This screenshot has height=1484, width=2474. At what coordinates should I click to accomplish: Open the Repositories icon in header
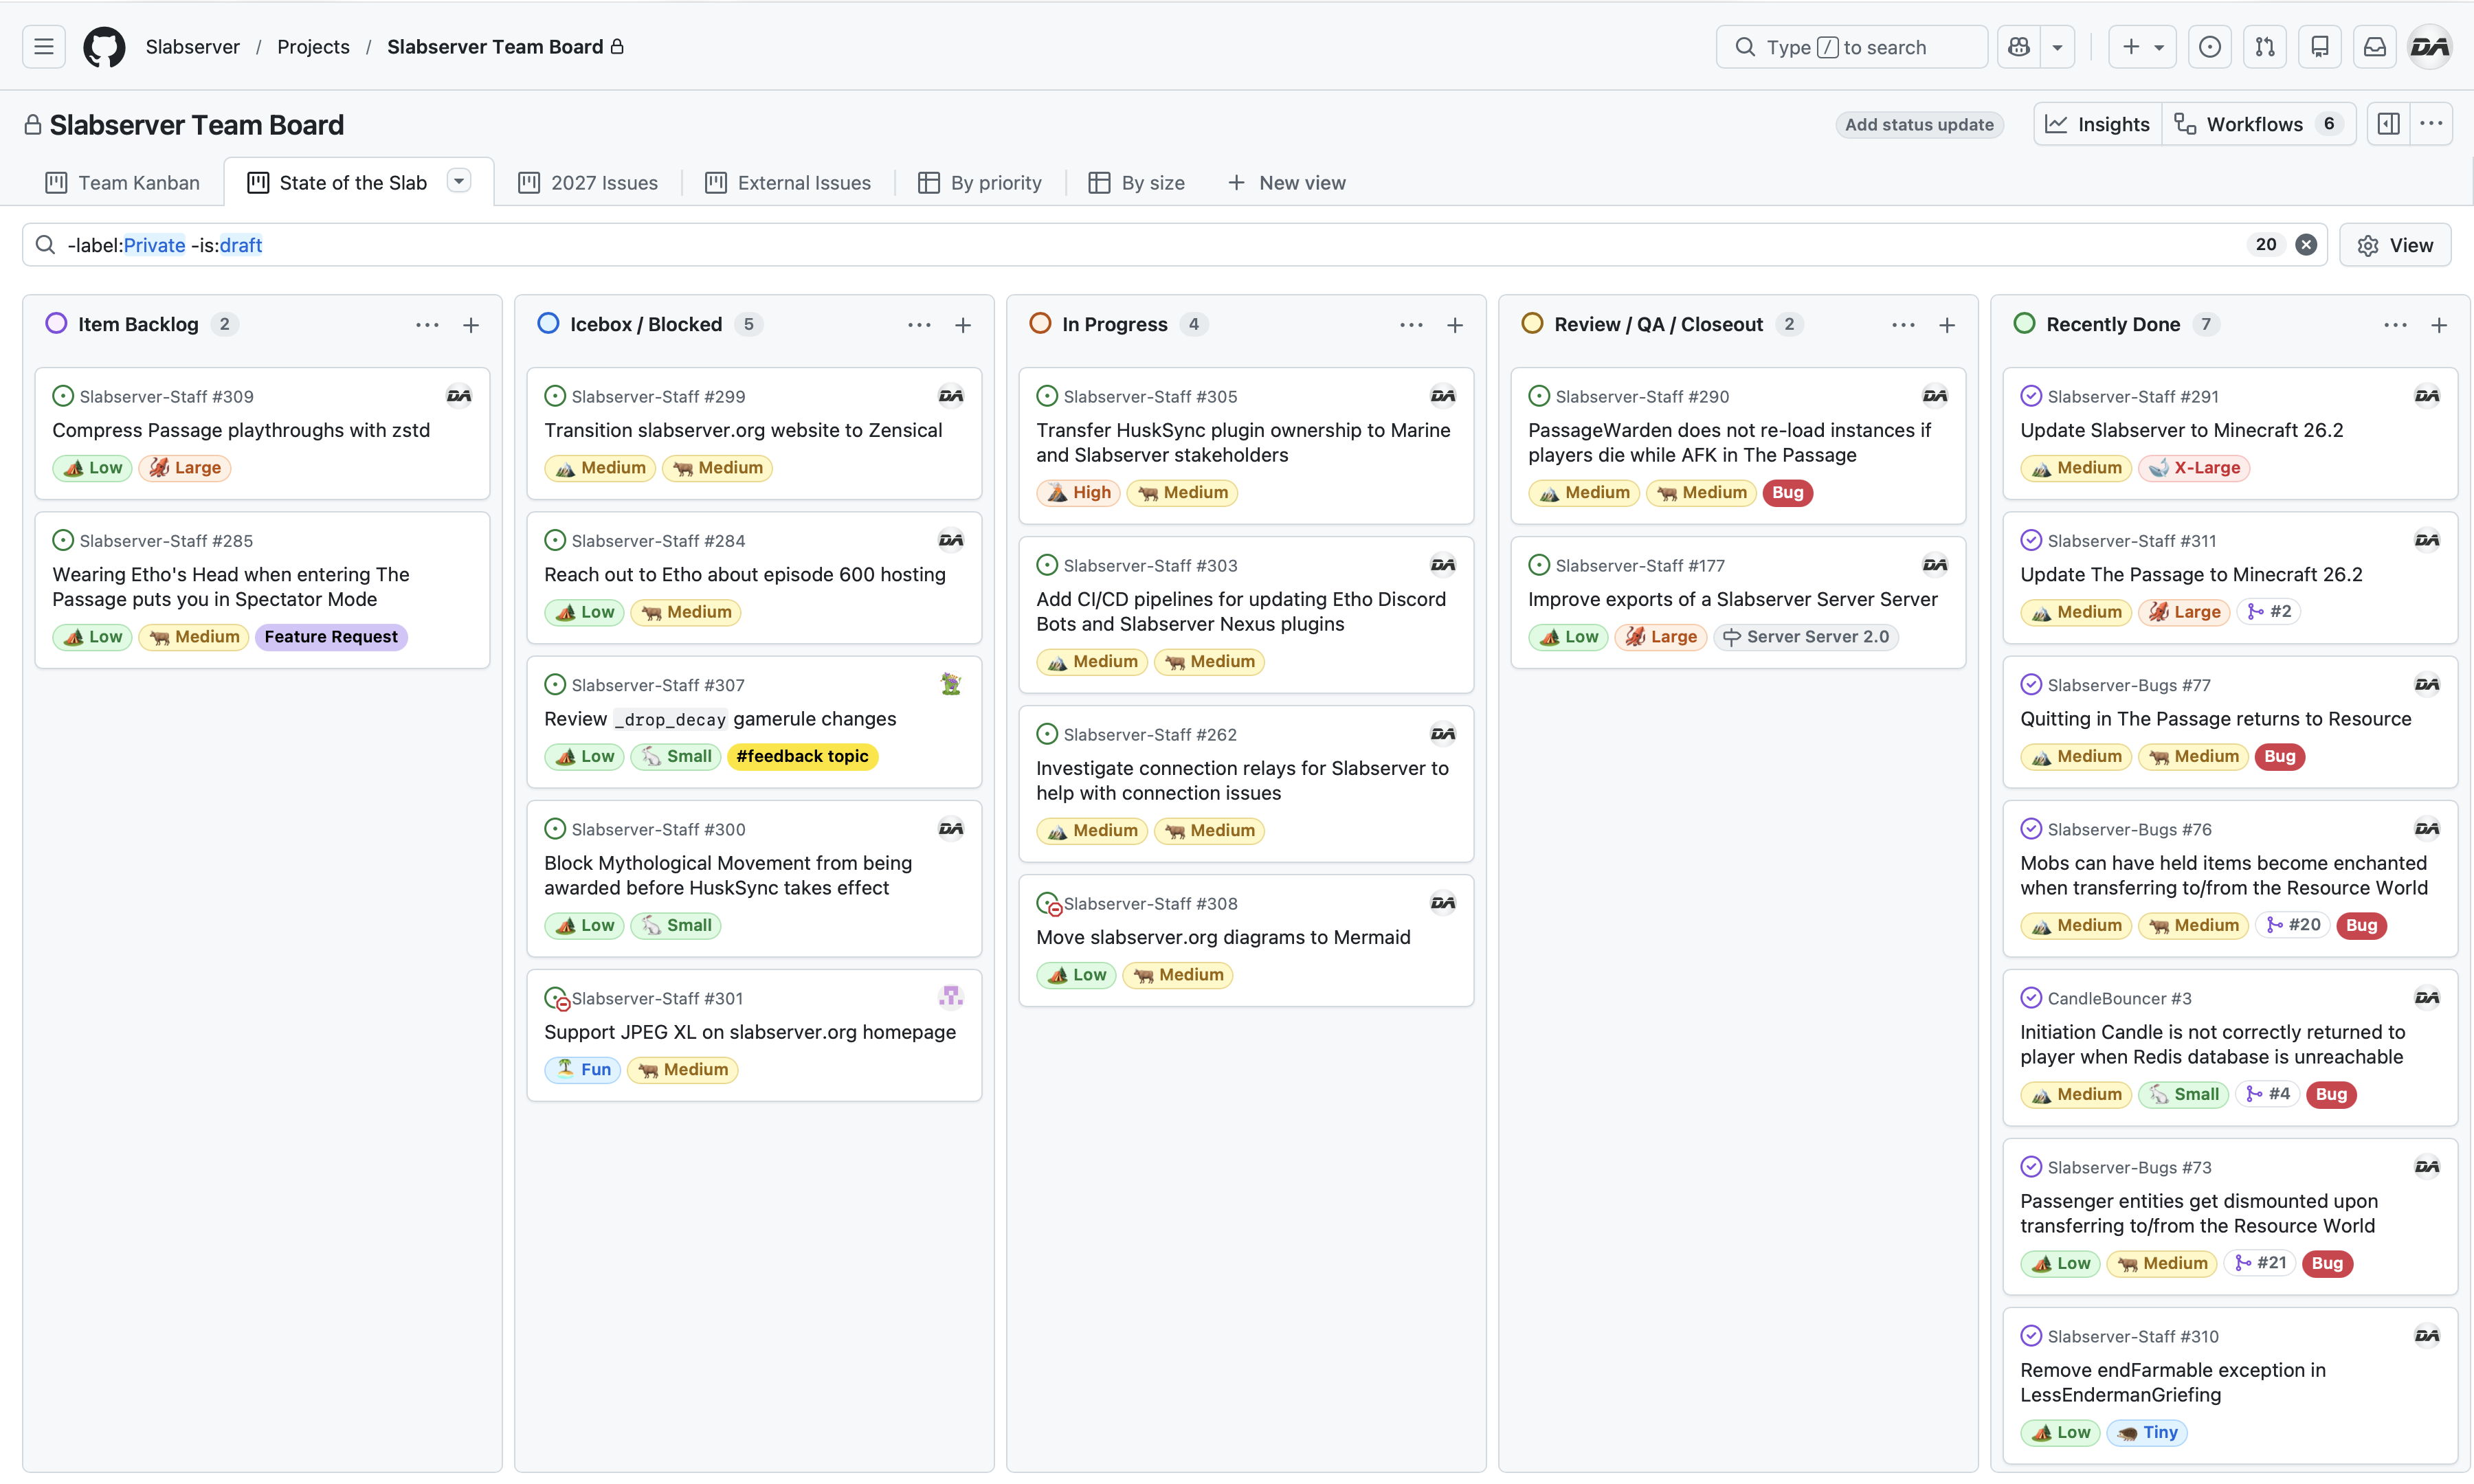pos(2320,47)
